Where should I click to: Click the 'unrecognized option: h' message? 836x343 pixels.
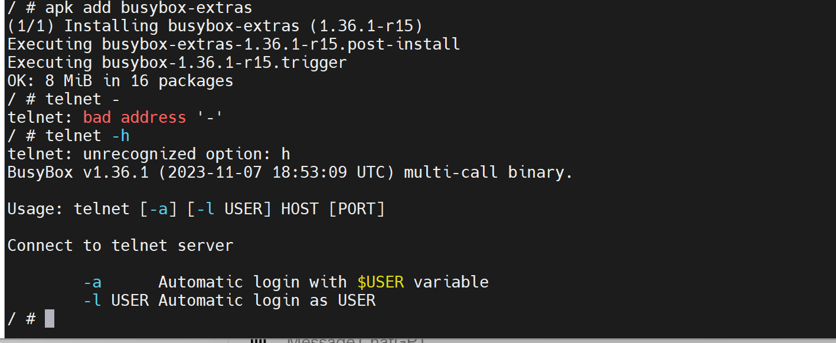tap(187, 154)
